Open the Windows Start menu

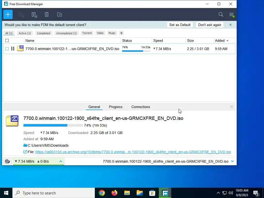pyautogui.click(x=6, y=193)
